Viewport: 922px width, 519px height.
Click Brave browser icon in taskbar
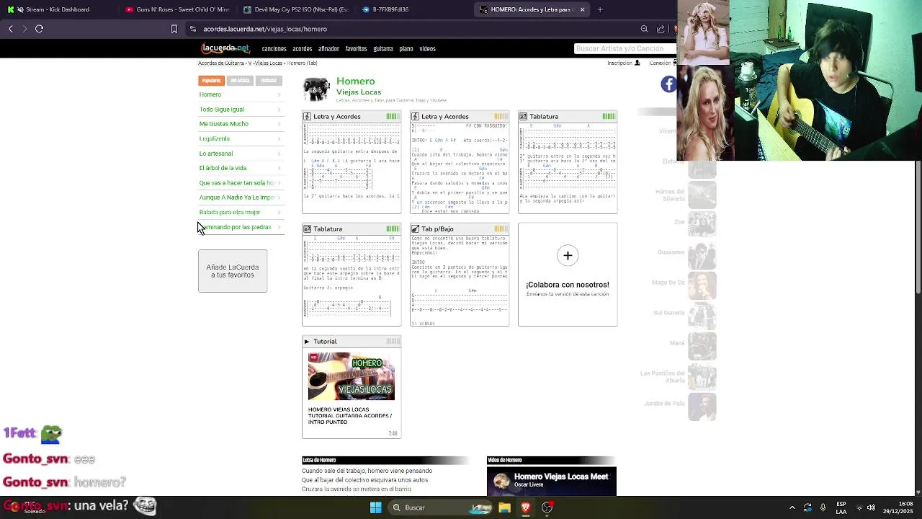point(526,507)
